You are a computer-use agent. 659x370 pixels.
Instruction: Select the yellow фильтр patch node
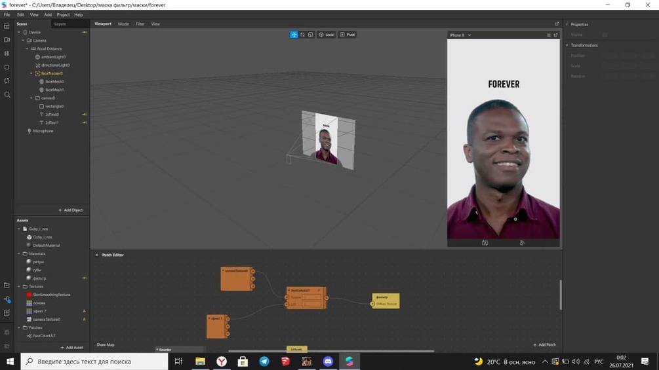pos(386,301)
